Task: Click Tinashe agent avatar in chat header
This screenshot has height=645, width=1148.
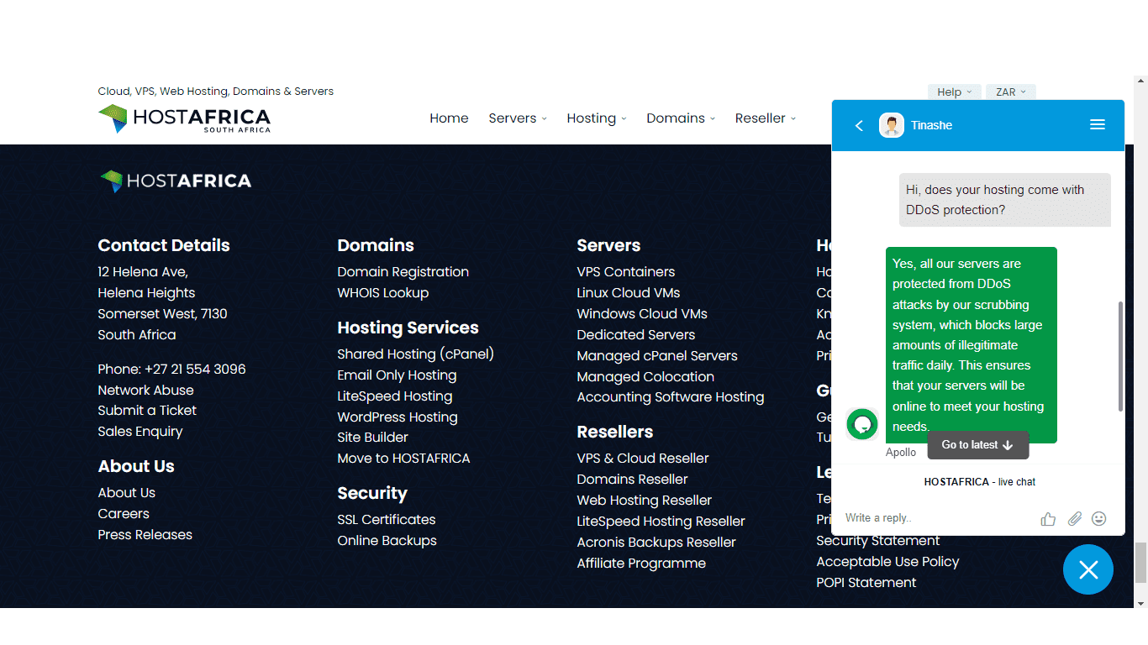Action: pos(891,125)
